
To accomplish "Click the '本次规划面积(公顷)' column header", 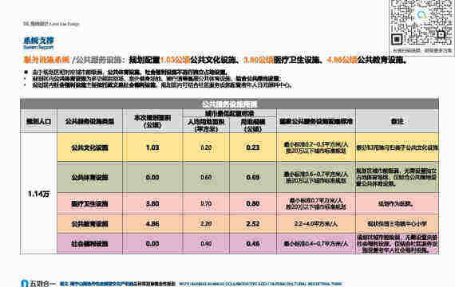I will pyautogui.click(x=152, y=121).
